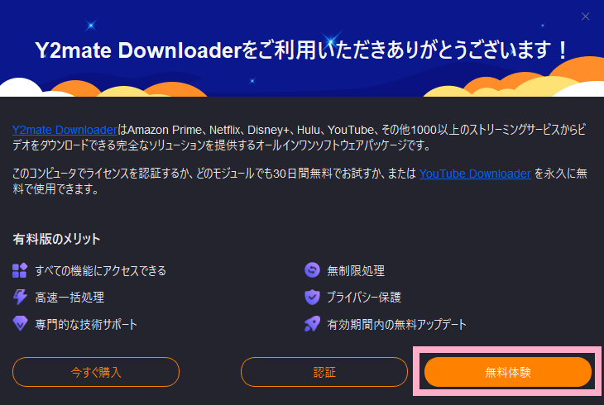
Task: Click the 認証 button
Action: [x=324, y=372]
